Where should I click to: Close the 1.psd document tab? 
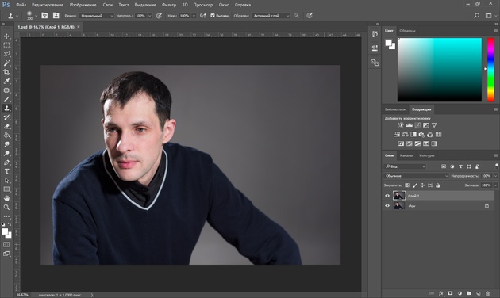pyautogui.click(x=79, y=27)
